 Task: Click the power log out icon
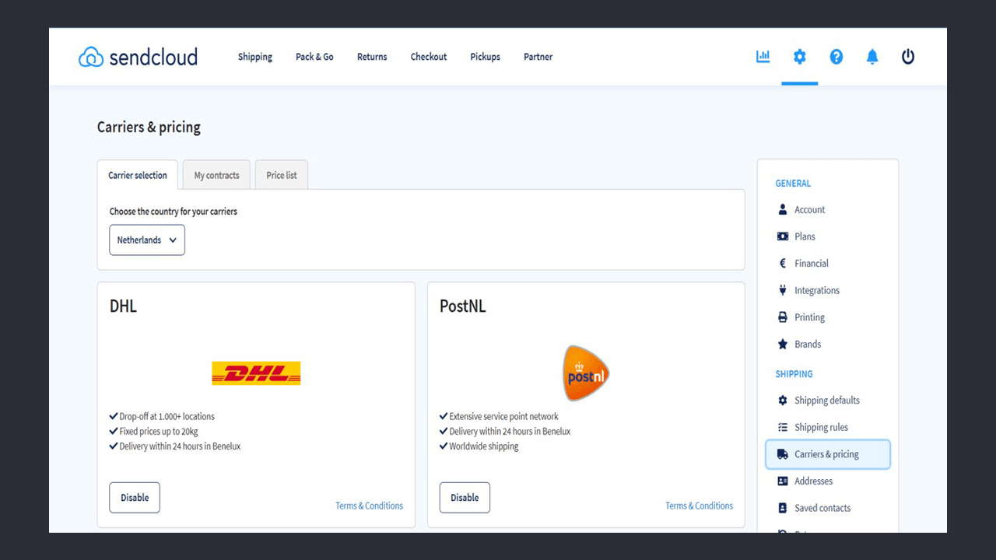[908, 56]
